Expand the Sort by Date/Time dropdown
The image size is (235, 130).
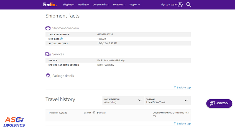pyautogui.click(x=123, y=101)
